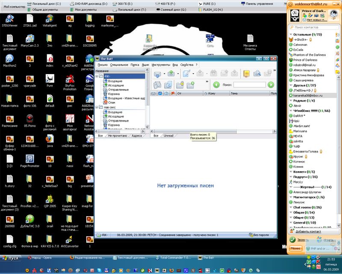Click the green search back arrow

[216, 85]
